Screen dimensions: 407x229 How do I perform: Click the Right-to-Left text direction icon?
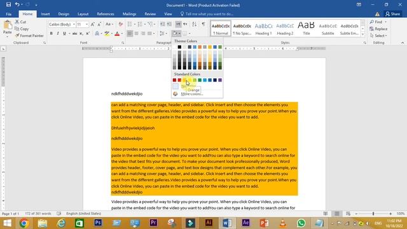(x=185, y=24)
